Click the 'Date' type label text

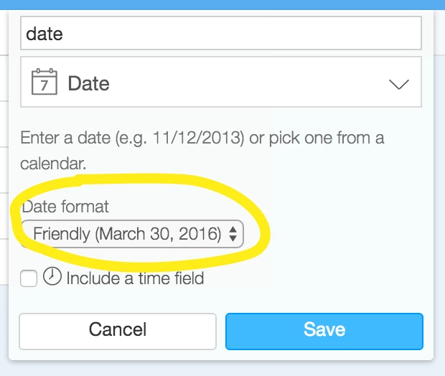(88, 83)
